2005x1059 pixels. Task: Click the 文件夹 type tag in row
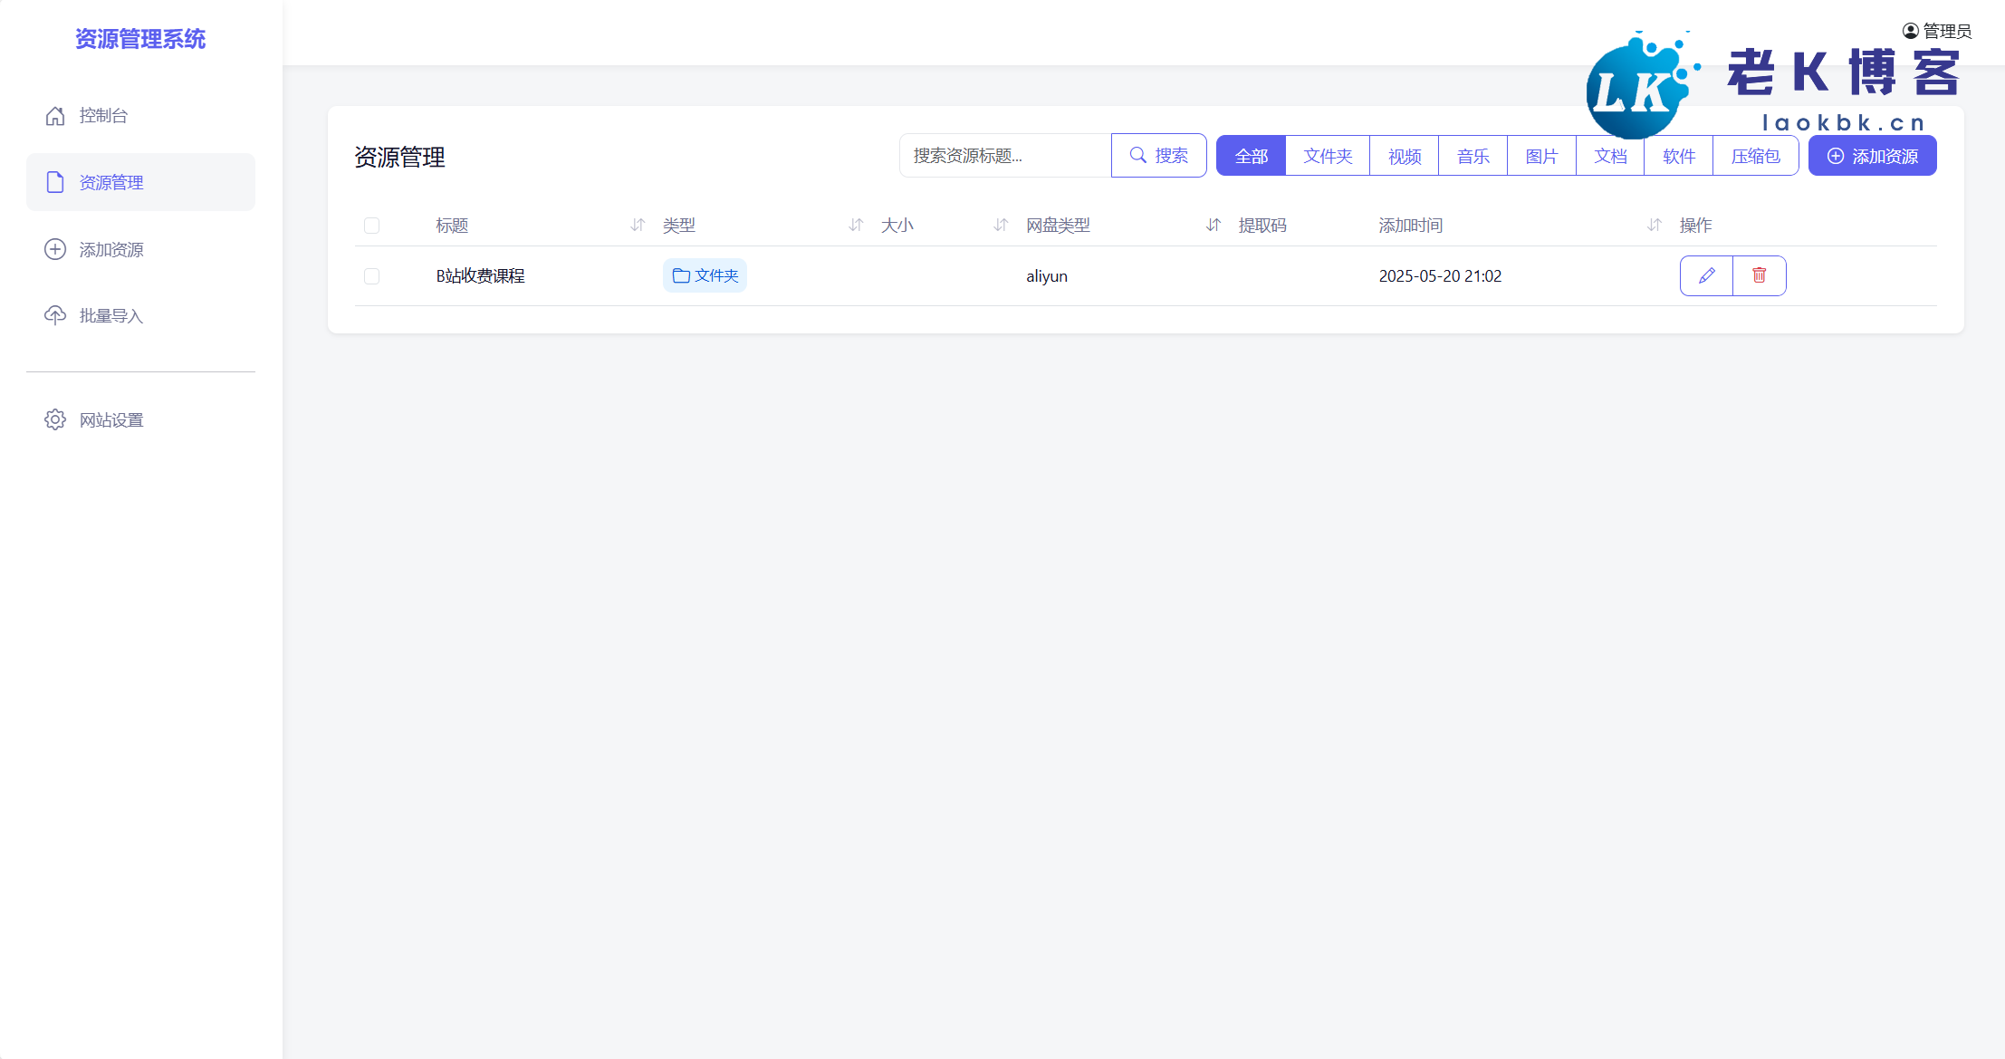[x=705, y=275]
